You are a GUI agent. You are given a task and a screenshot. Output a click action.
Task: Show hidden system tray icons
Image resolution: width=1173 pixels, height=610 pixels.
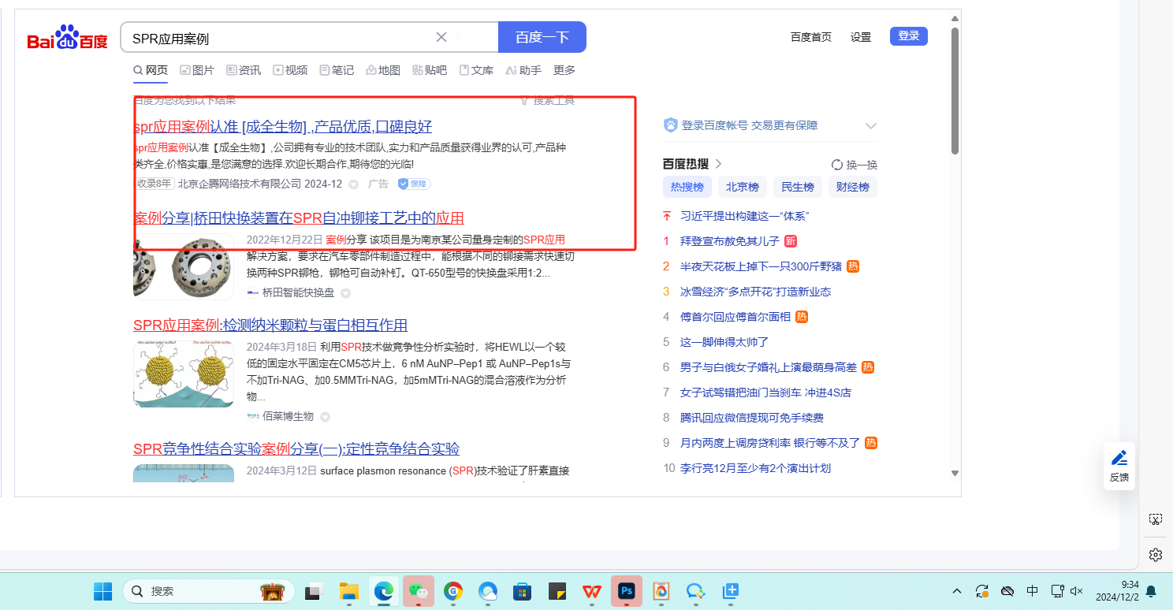[957, 591]
